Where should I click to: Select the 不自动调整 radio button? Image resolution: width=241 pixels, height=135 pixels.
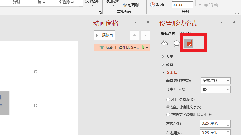pos(168,99)
